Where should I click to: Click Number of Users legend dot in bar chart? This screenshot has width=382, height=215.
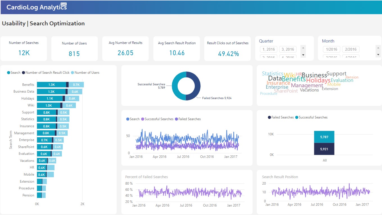click(73, 73)
